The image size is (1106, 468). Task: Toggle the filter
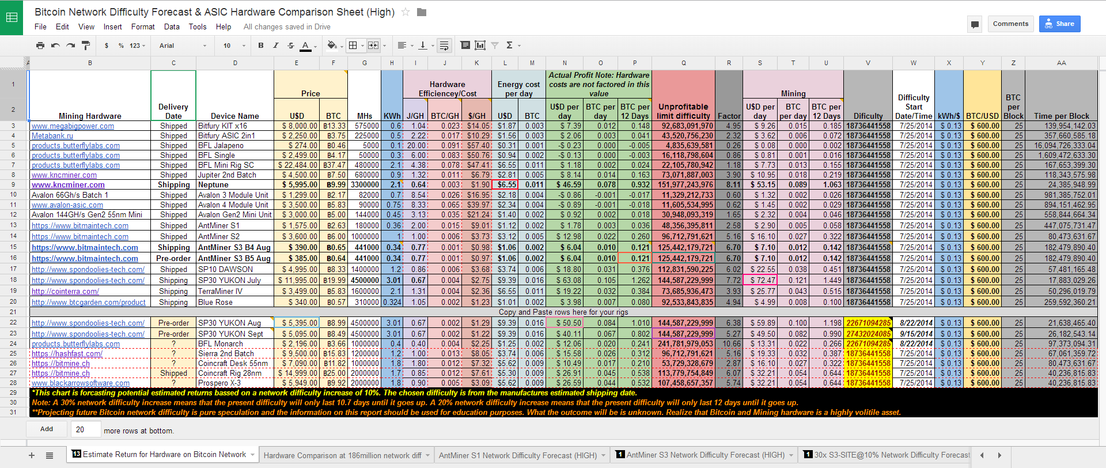494,46
